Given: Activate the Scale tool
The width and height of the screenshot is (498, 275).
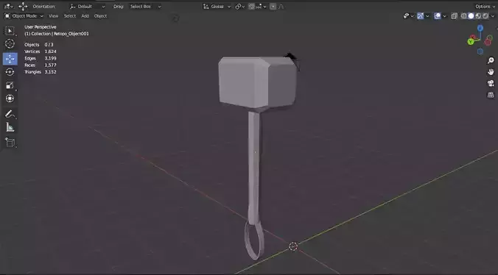Looking at the screenshot, I should [10, 85].
